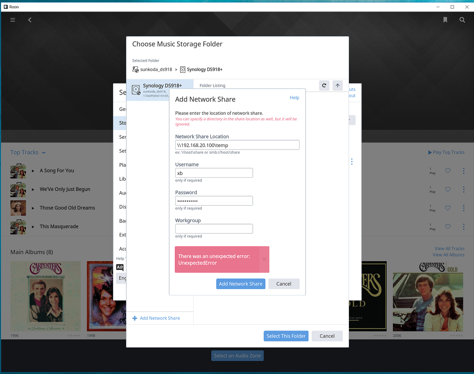This screenshot has height=374, width=474.
Task: Go up one folder level
Action: (x=338, y=86)
